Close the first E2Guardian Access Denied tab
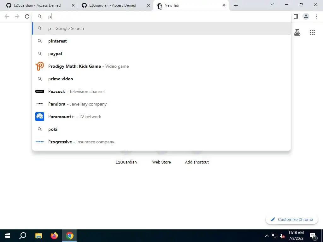This screenshot has width=323, height=242. tap(73, 5)
